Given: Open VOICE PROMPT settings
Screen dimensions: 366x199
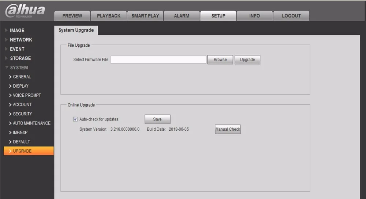Looking at the screenshot, I should click(27, 95).
